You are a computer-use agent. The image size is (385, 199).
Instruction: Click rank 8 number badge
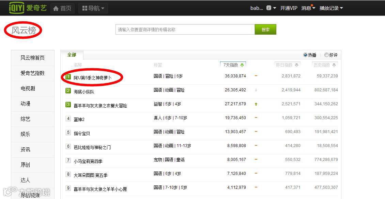(68, 175)
